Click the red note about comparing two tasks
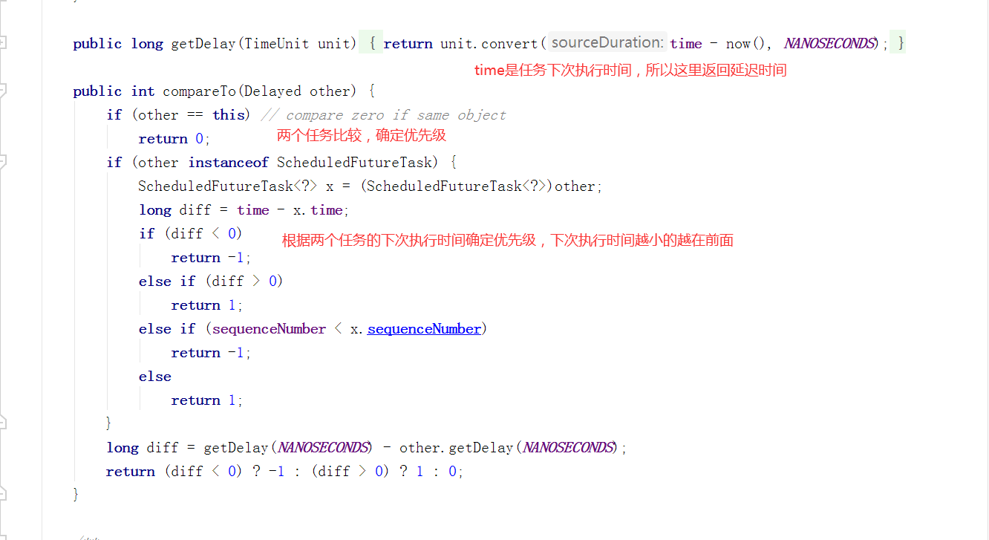 coord(362,135)
